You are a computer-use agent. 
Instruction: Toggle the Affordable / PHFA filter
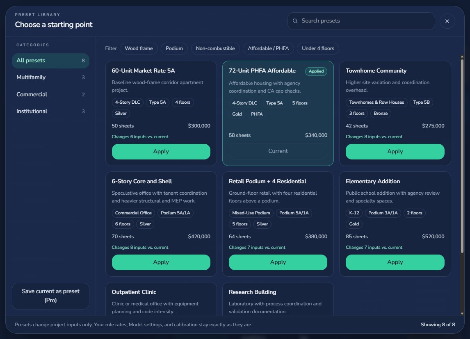click(x=268, y=48)
